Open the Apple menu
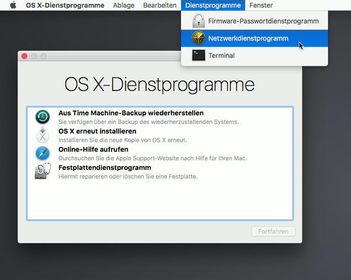Screen dimensions: 351x280 [x=13, y=5]
